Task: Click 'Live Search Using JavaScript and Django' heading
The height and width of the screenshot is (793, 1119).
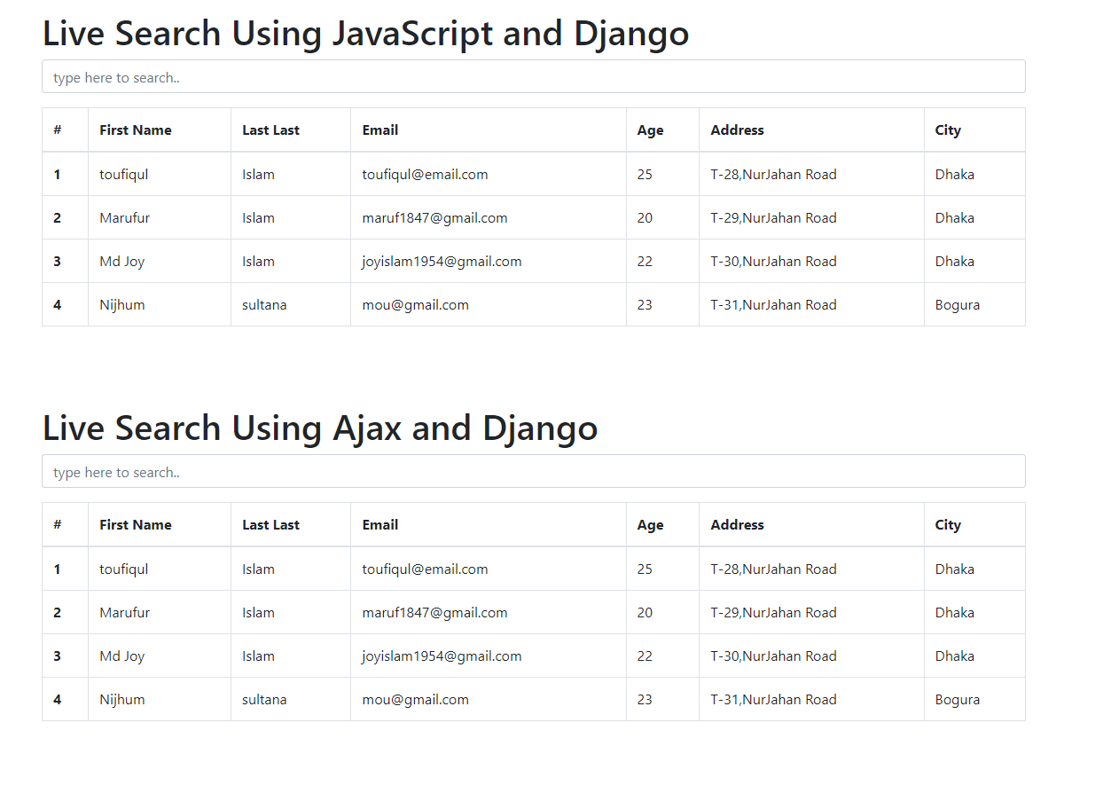Action: [365, 34]
